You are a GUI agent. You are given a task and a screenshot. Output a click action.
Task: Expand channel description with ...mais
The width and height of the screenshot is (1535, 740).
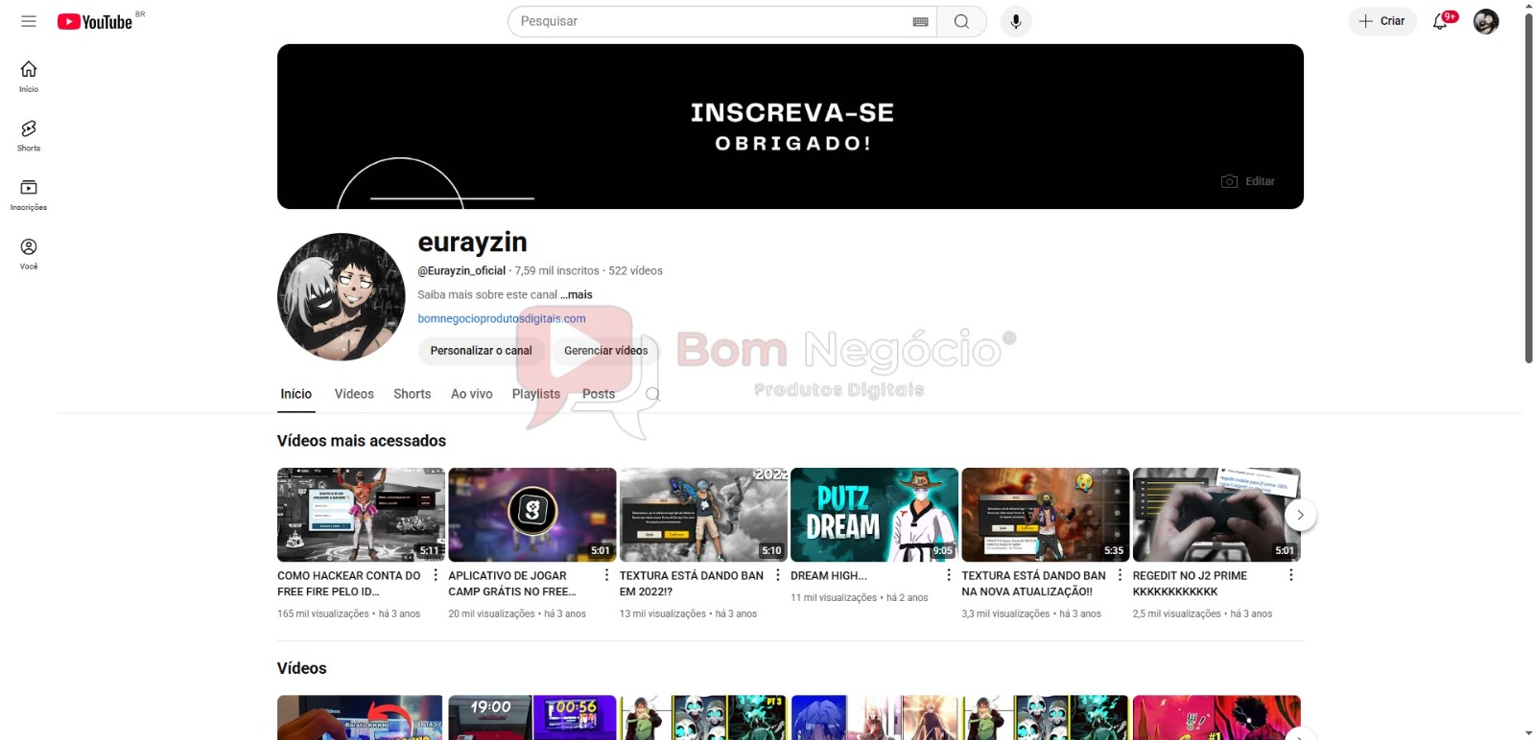click(x=577, y=295)
